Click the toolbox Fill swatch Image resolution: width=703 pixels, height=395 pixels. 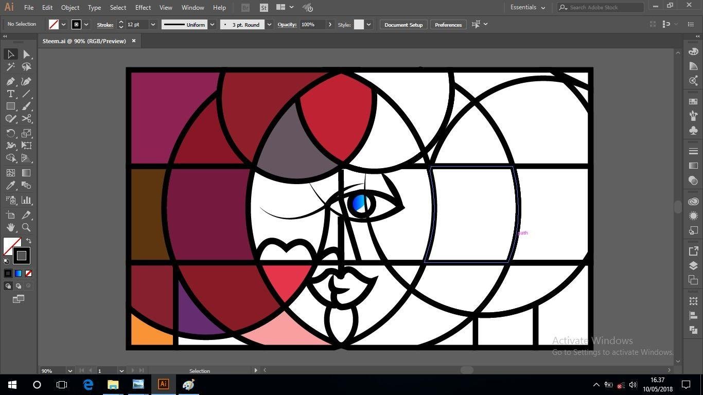pos(11,246)
